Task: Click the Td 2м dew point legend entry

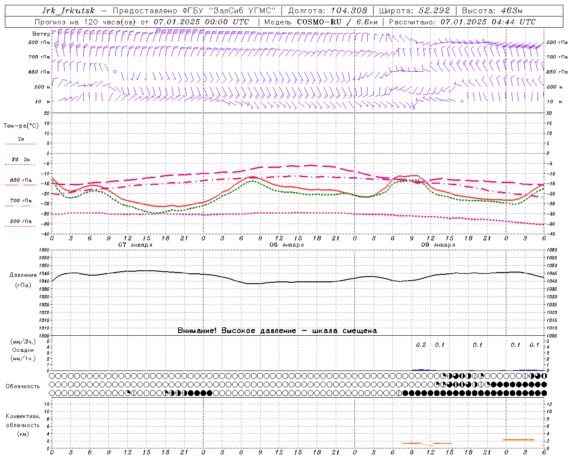Action: click(x=20, y=159)
